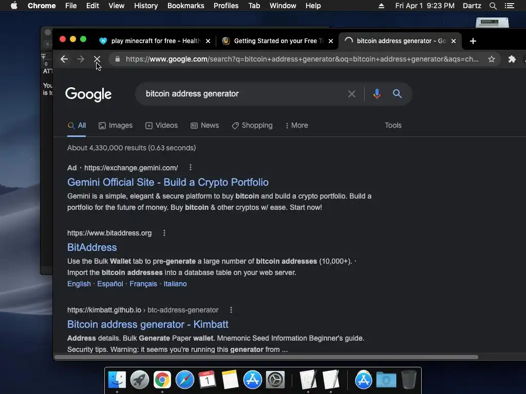Screen dimensions: 526x394
Task: Open options menu for bitaddress.org result
Action: 164,233
